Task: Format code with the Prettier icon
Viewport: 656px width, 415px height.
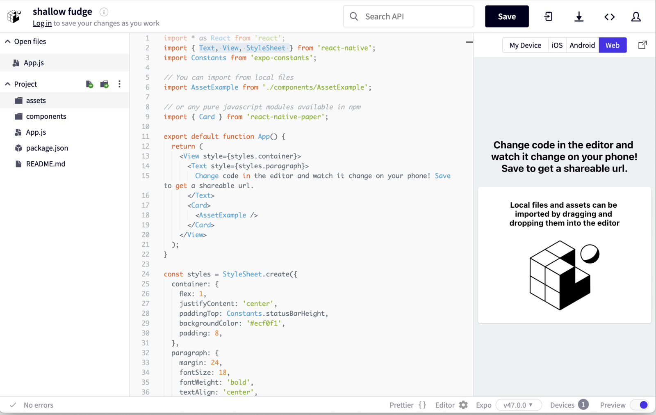Action: (422, 405)
